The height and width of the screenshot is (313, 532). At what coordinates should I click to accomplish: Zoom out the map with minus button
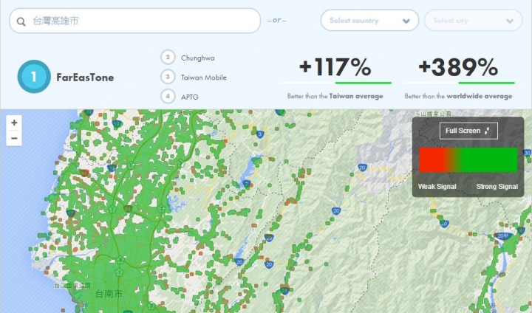(x=14, y=138)
